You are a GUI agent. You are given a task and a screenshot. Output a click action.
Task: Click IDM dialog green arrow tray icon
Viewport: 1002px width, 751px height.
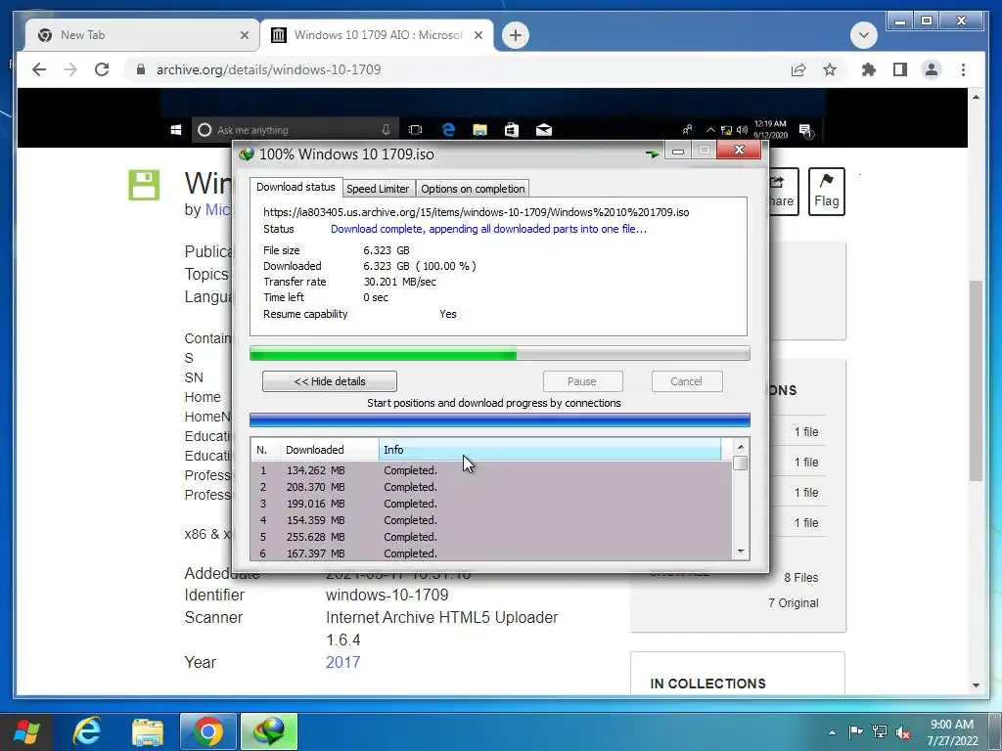tap(653, 154)
